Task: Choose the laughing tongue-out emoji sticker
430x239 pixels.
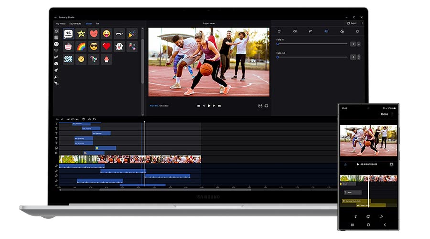Action: (x=107, y=34)
